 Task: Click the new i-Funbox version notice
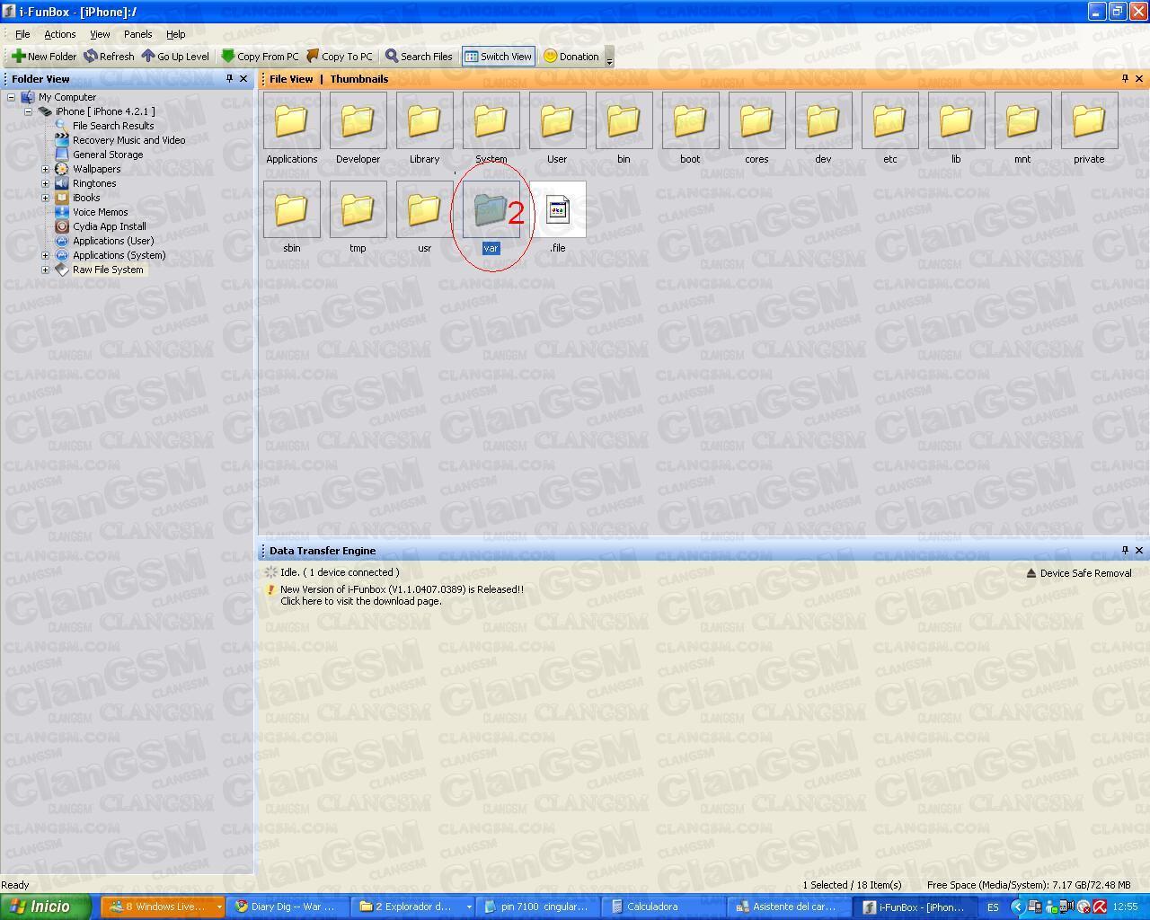(x=402, y=596)
